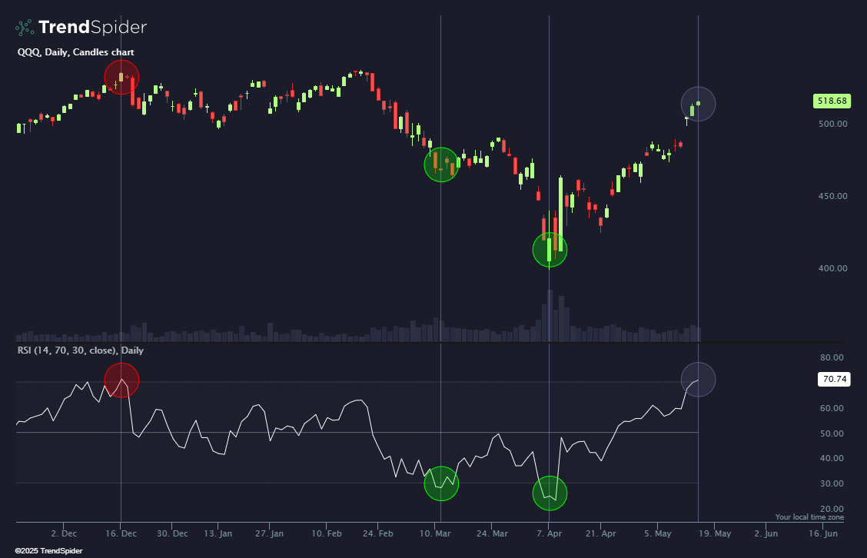Click the RSI (14, 70, 30, close) label
The image size is (867, 558).
tap(80, 350)
